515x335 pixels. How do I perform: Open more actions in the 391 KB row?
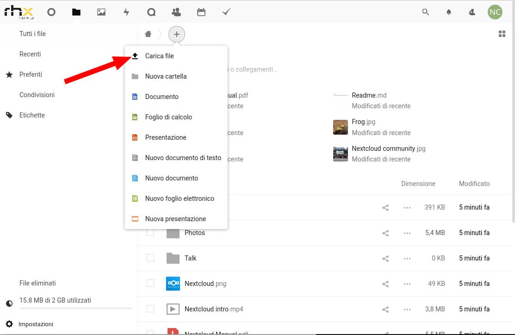tap(407, 208)
